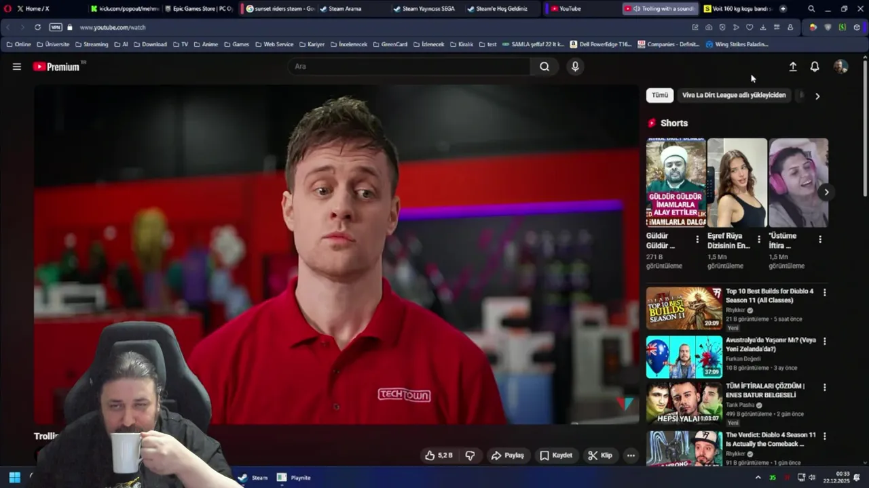Viewport: 869px width, 488px height.
Task: Show hidden system tray icons
Action: [758, 478]
